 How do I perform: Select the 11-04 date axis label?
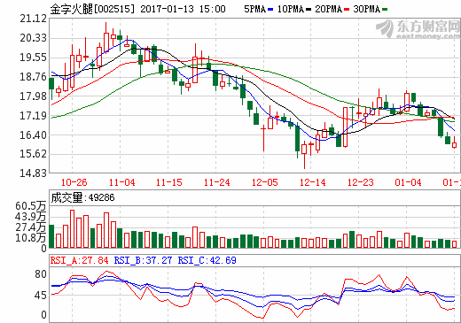(121, 182)
